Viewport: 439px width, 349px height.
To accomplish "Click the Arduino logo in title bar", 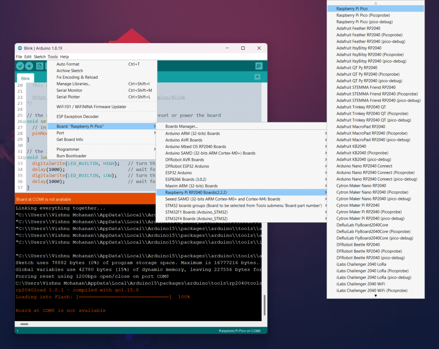I will click(x=20, y=48).
